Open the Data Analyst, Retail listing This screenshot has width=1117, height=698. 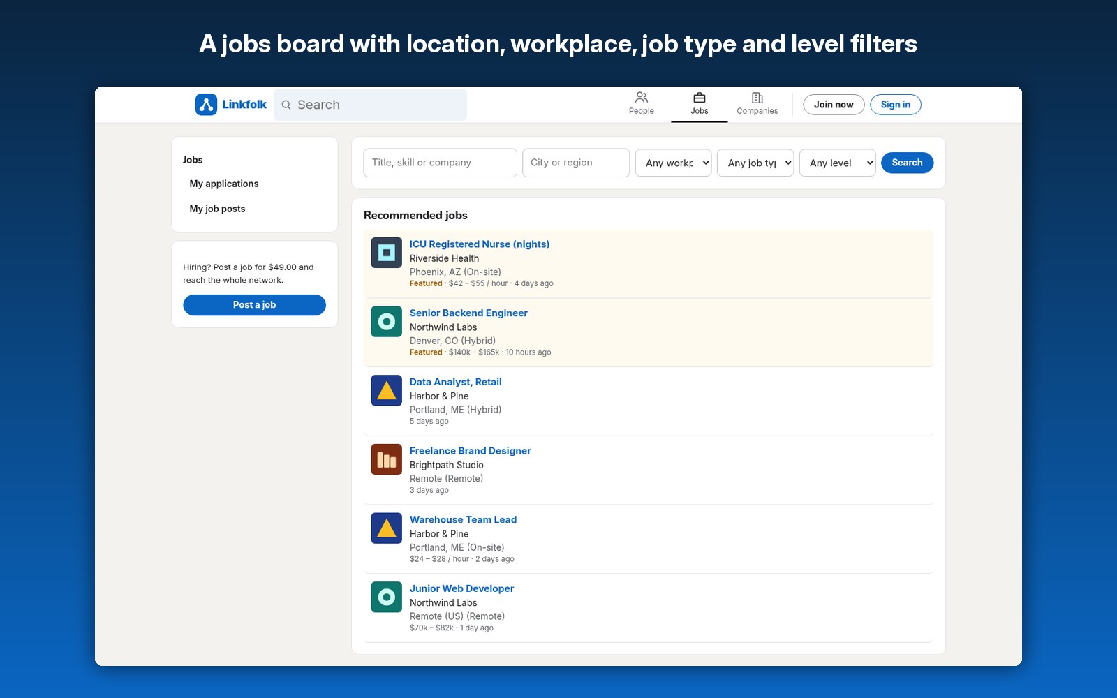pos(456,382)
